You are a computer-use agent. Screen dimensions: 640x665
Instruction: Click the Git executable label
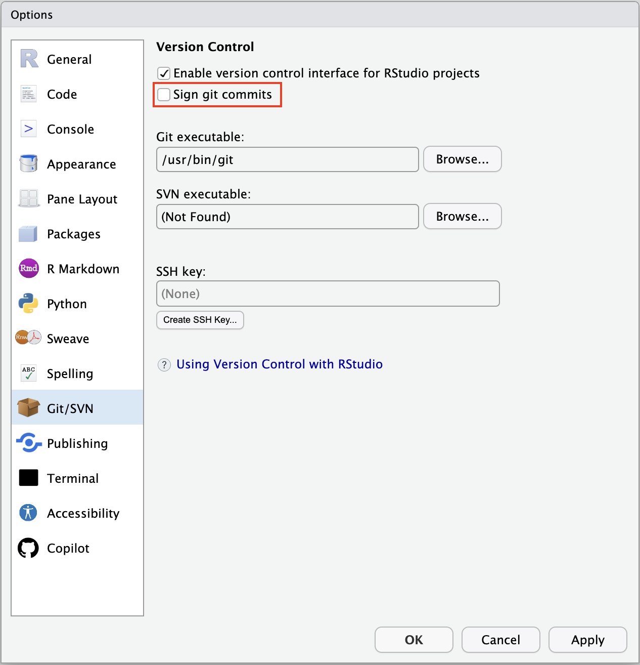tap(200, 137)
